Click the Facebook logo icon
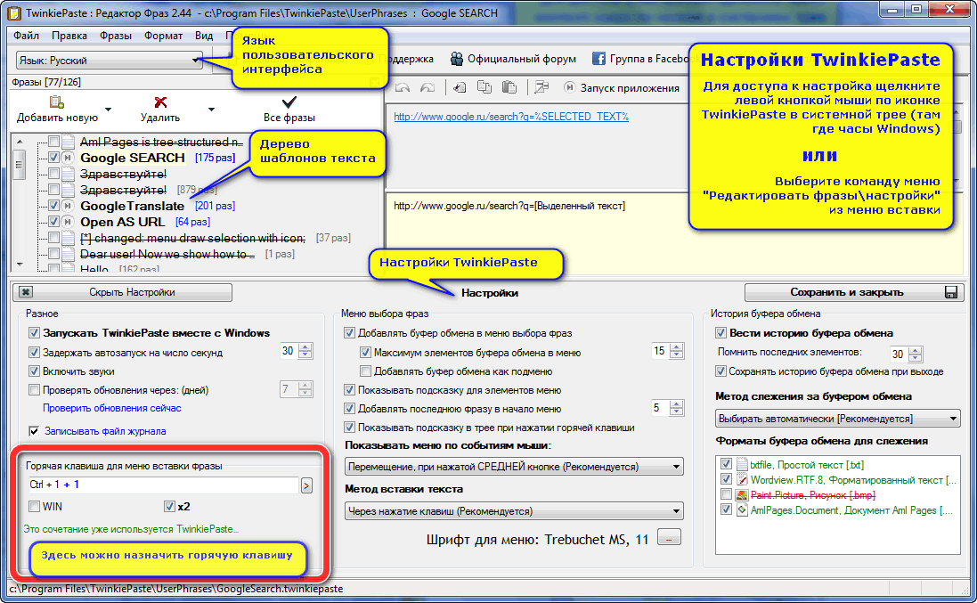Screen dimensions: 977x603 click(598, 59)
